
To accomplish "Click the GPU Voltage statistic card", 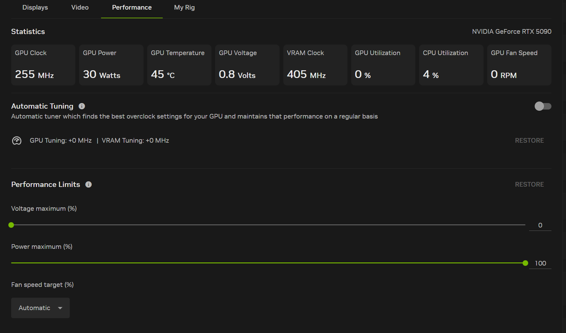I will coord(247,65).
